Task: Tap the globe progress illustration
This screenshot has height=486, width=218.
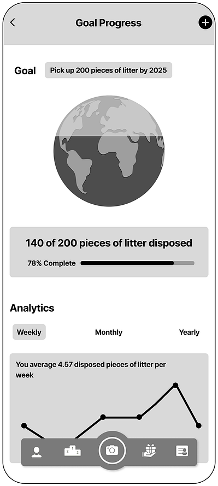Action: point(109,151)
